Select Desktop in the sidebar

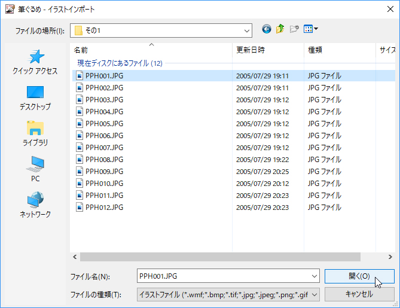click(35, 97)
